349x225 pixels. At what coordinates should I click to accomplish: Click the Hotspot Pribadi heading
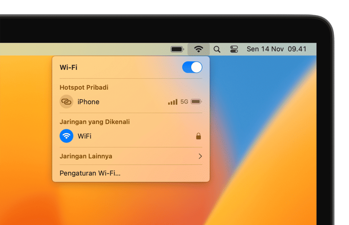coord(84,88)
